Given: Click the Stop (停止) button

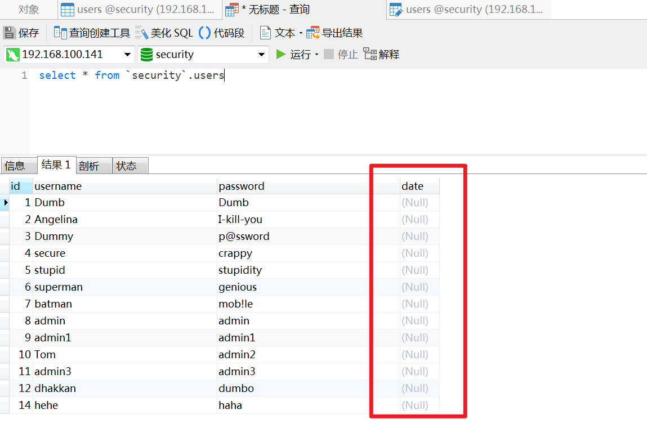Looking at the screenshot, I should point(341,54).
